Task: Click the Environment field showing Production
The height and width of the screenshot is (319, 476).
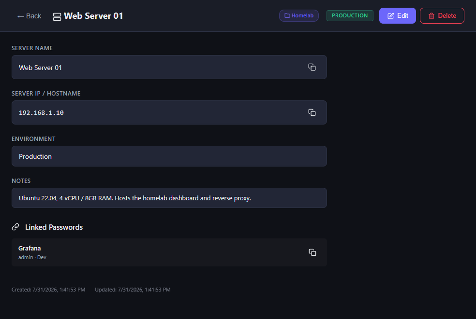Action: (x=169, y=156)
